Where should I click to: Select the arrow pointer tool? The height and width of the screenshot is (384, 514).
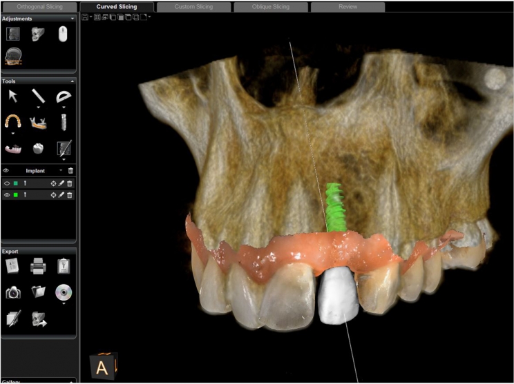click(13, 96)
